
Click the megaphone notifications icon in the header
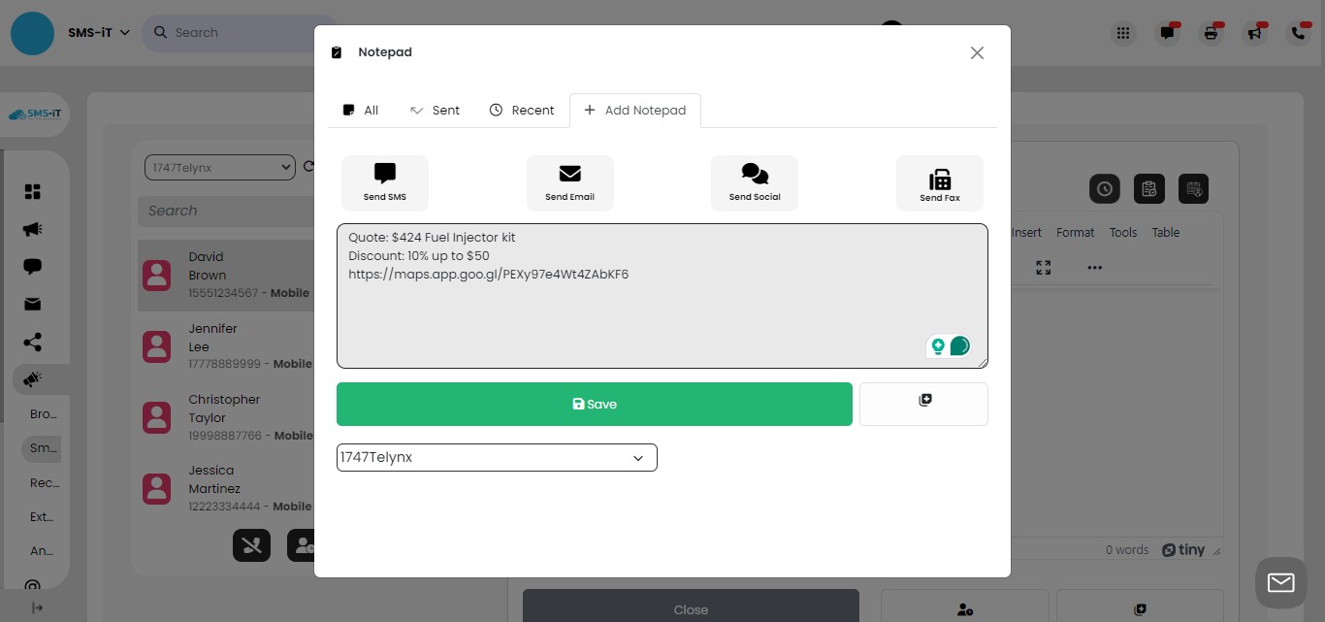(x=1254, y=32)
